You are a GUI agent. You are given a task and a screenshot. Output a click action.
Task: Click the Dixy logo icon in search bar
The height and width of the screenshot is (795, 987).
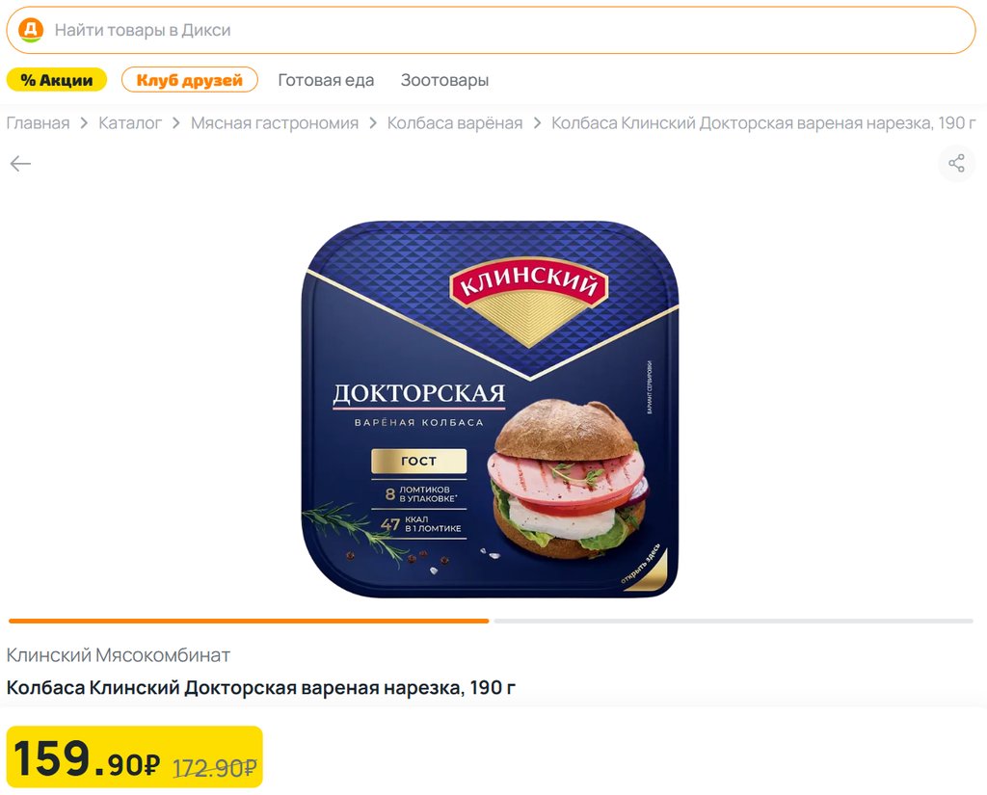coord(30,30)
